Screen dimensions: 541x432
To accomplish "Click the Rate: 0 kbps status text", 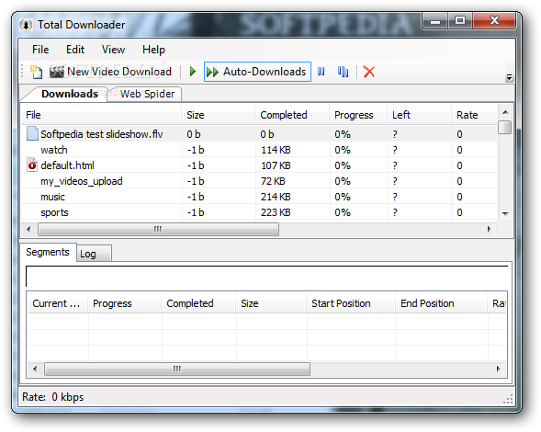I will [x=52, y=397].
